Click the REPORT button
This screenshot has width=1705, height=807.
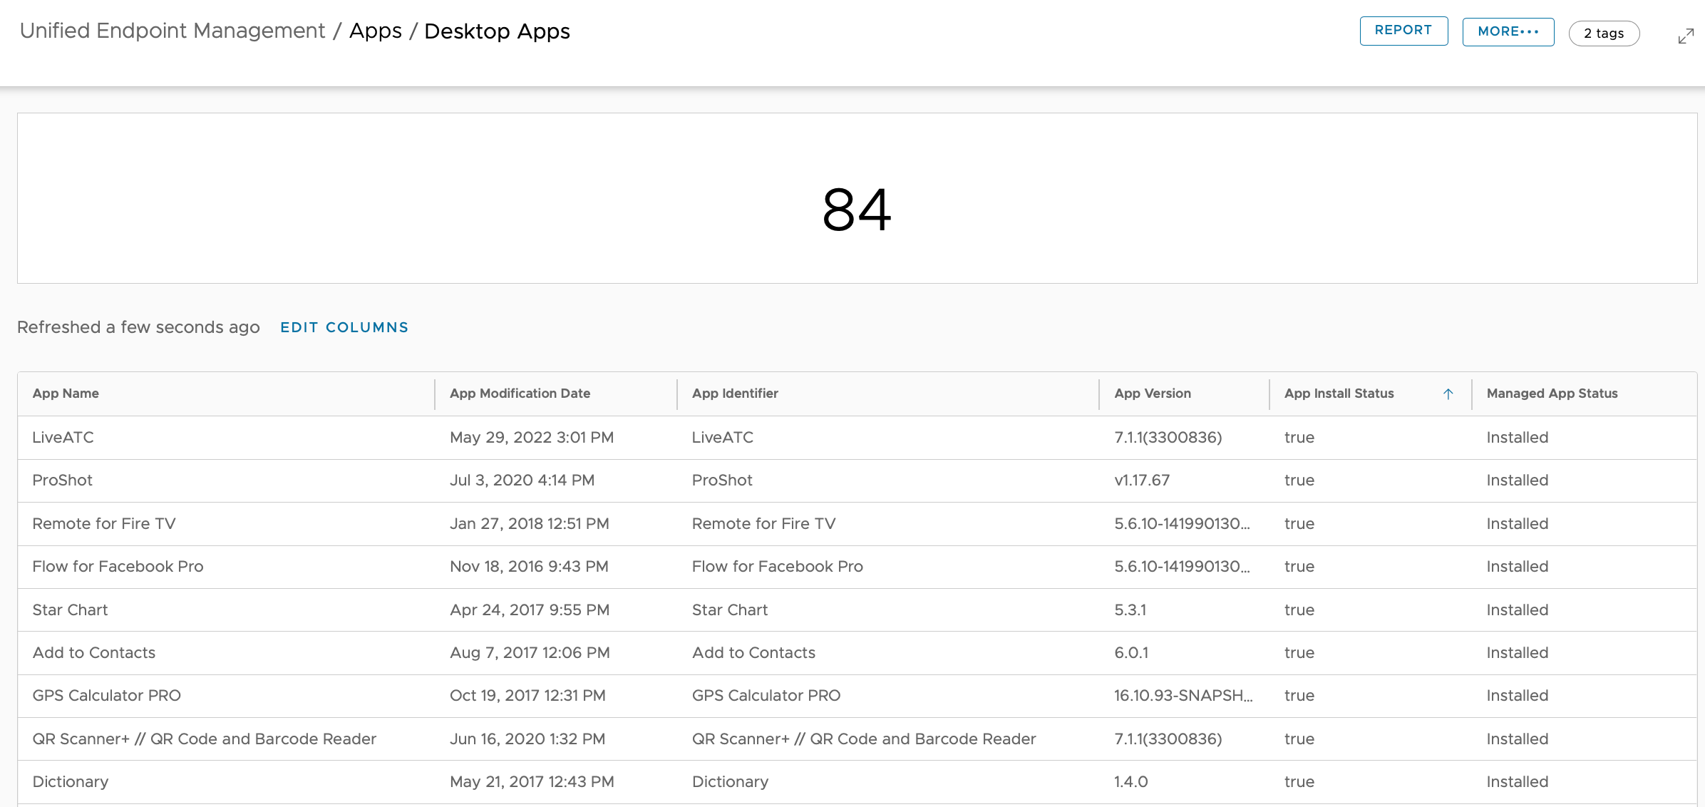[x=1403, y=31]
